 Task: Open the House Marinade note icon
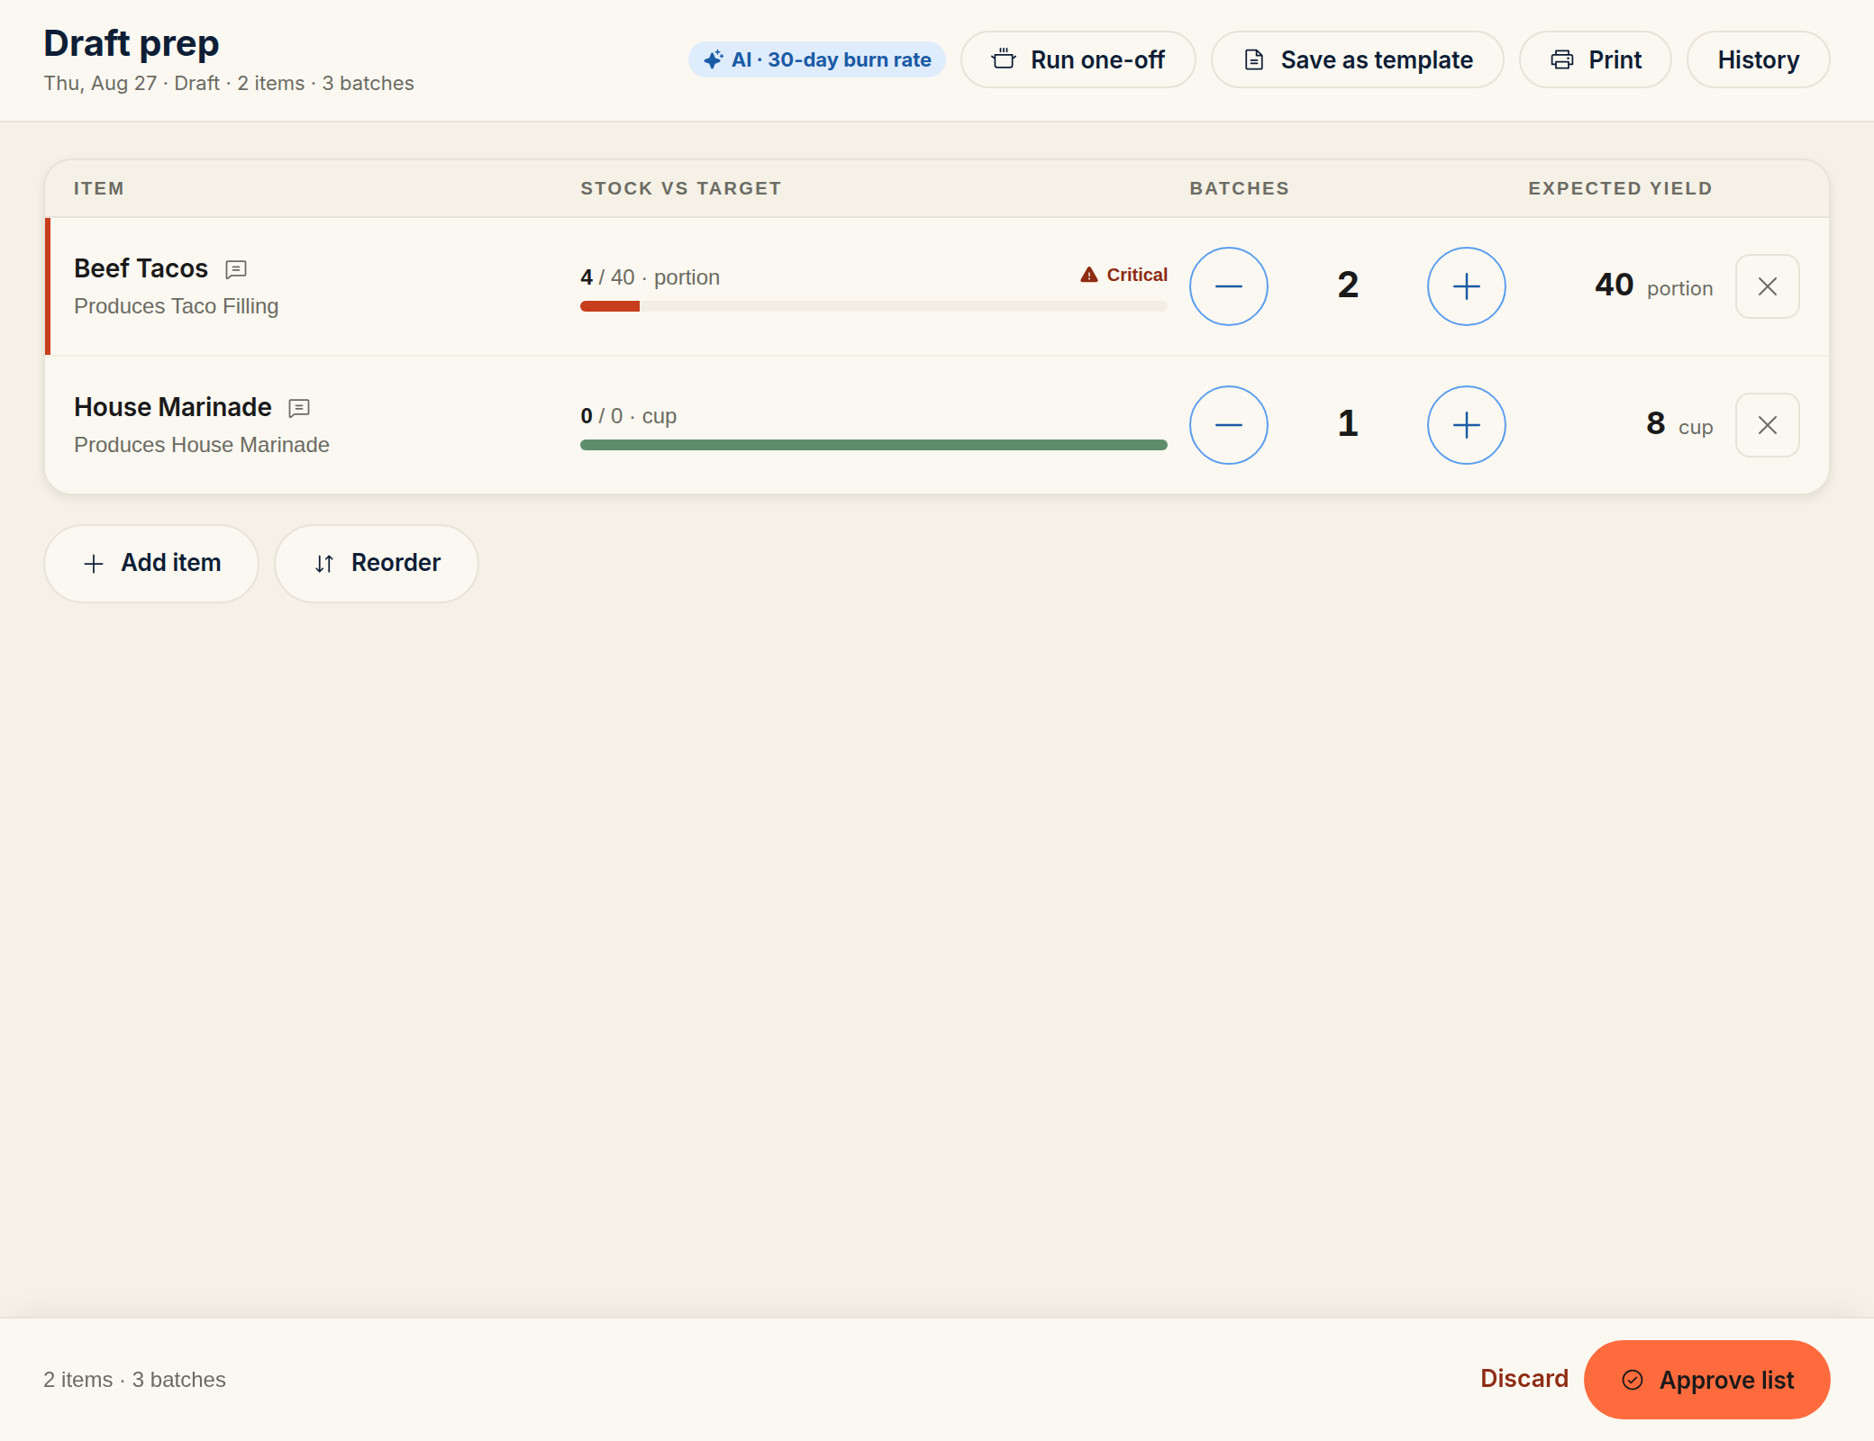click(x=299, y=408)
